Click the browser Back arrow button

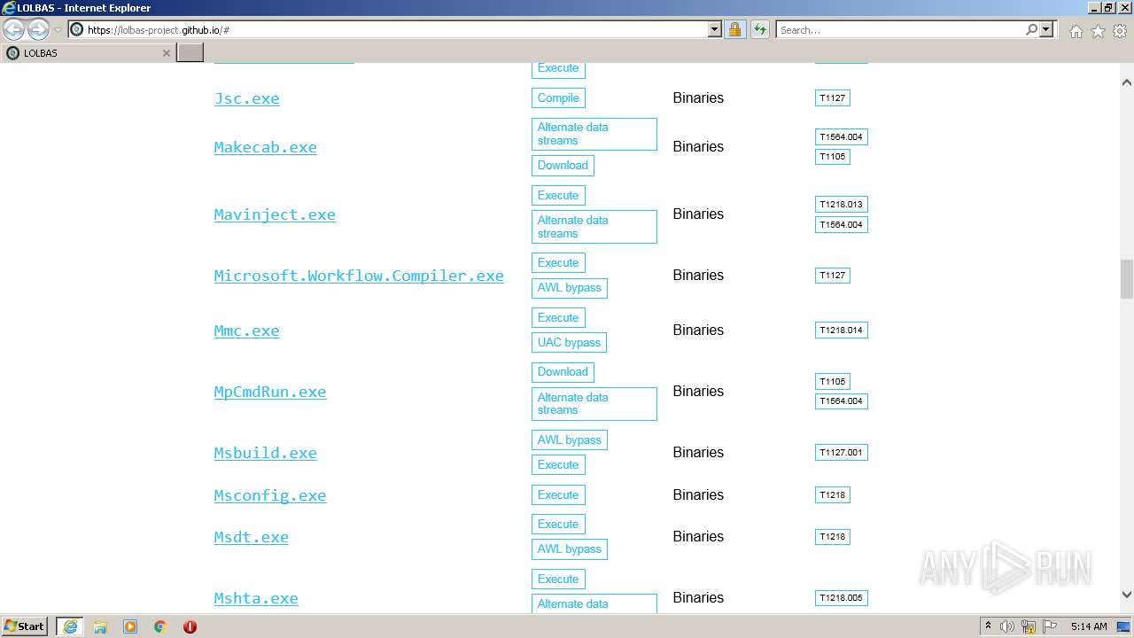tap(14, 29)
